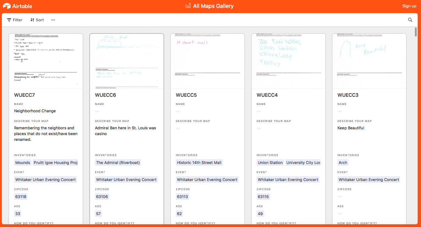421x227 pixels.
Task: Open the Filter options
Action: tap(15, 20)
